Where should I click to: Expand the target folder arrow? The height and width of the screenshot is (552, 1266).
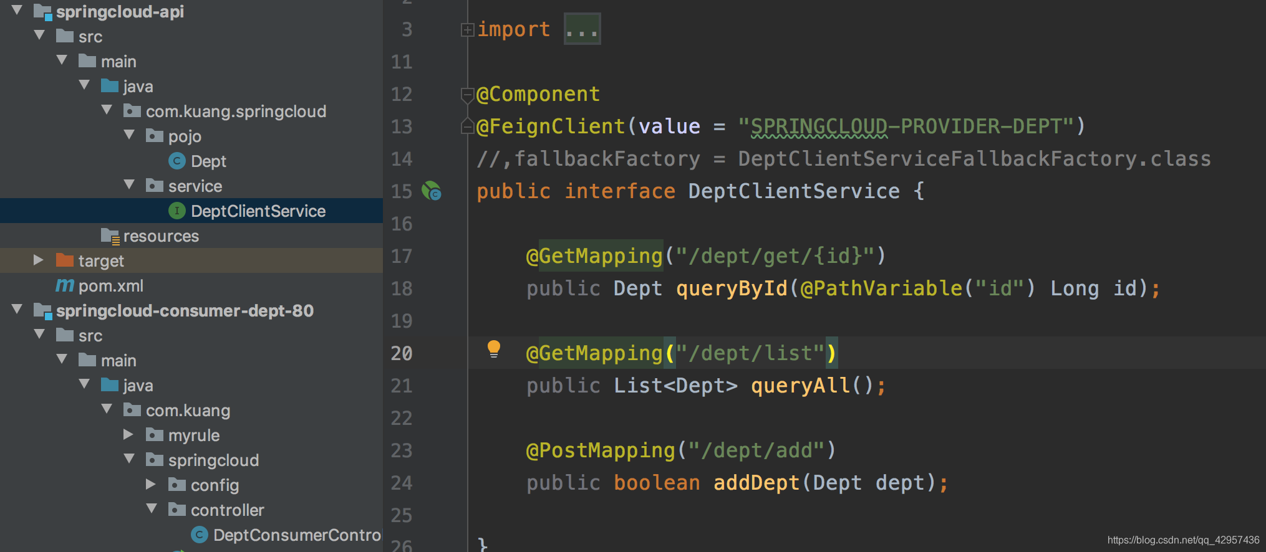39,260
